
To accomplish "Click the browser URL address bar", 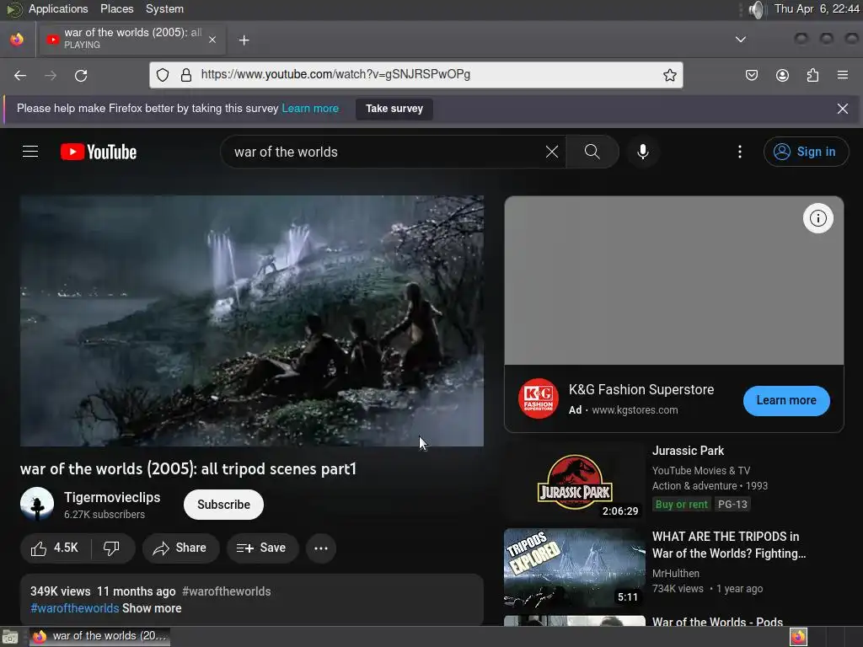I will 415,75.
